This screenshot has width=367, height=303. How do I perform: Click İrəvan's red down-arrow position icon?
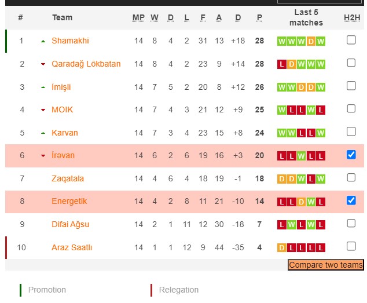[x=43, y=156]
